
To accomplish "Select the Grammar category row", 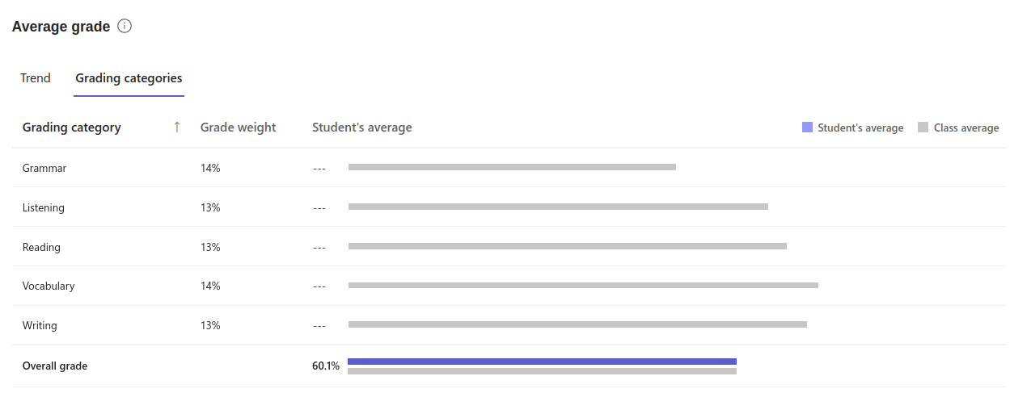I will click(509, 168).
